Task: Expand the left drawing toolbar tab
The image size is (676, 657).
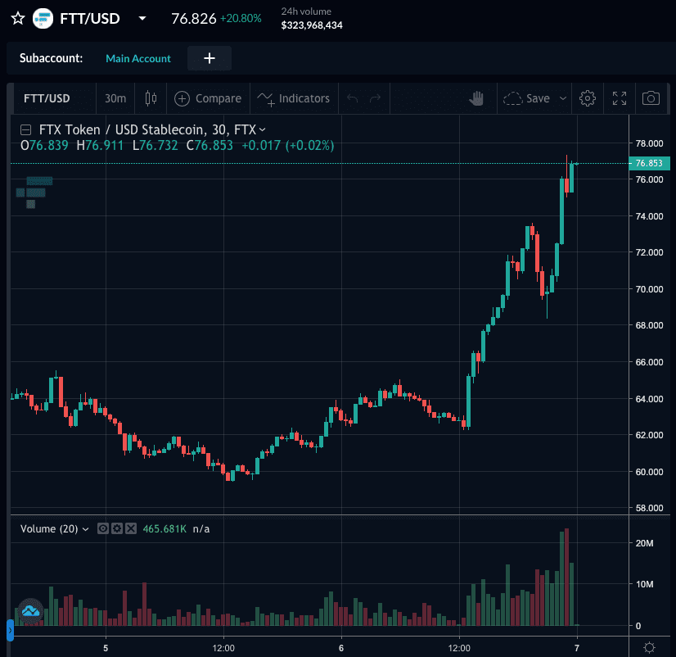Action: click(x=10, y=630)
